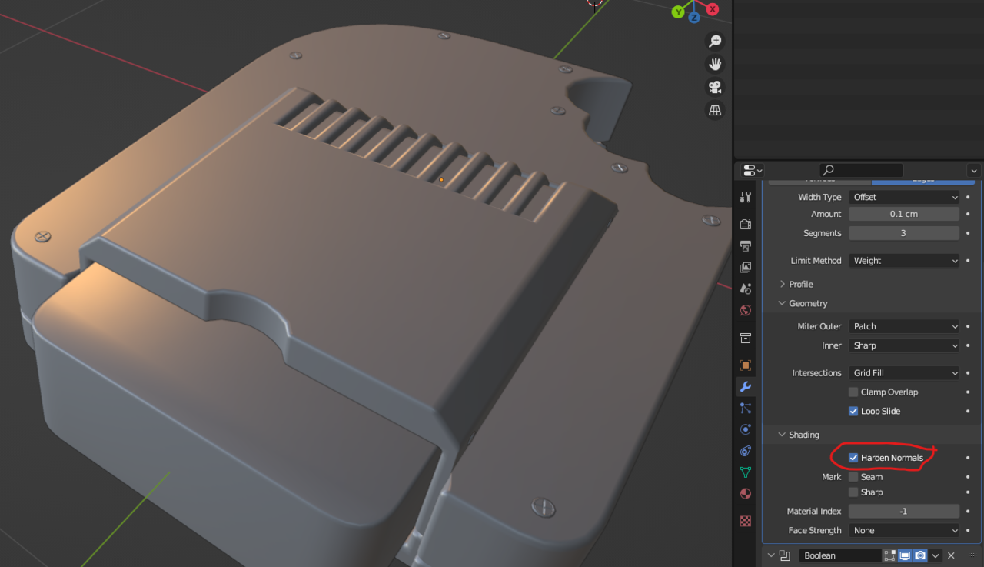The image size is (984, 567).
Task: Click the properties search field
Action: 861,170
